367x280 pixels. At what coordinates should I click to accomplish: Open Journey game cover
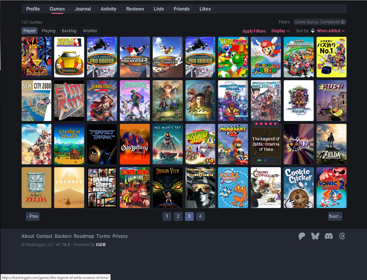coord(69,188)
